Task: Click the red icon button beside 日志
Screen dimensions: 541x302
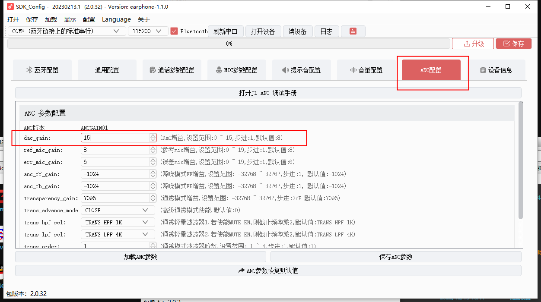Action: coord(353,31)
